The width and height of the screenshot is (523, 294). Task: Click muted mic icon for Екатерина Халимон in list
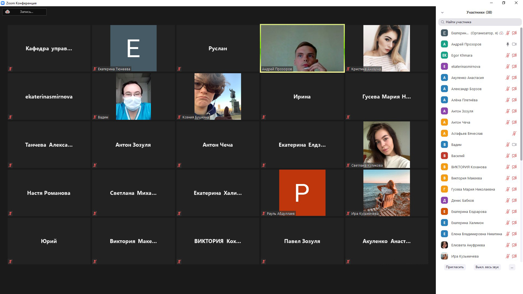click(507, 223)
